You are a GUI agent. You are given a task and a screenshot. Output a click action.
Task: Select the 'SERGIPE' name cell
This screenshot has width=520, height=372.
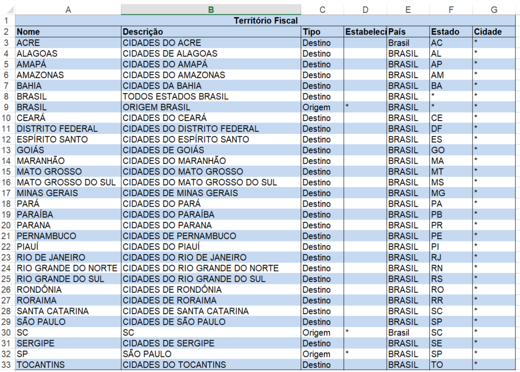68,343
